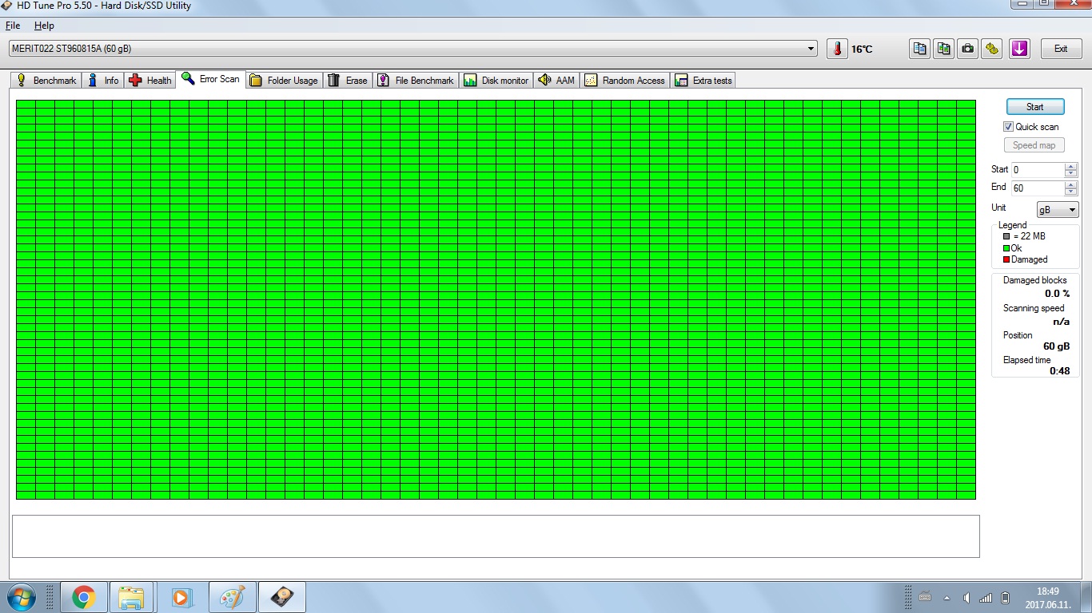1092x613 pixels.
Task: Click the battery tray icon
Action: pos(1006,597)
